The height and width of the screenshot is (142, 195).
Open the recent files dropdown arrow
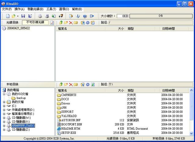pyautogui.click(x=18, y=16)
